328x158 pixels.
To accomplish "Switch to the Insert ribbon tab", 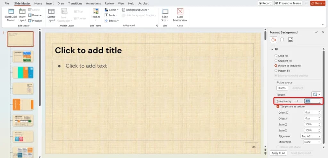I will (50, 3).
